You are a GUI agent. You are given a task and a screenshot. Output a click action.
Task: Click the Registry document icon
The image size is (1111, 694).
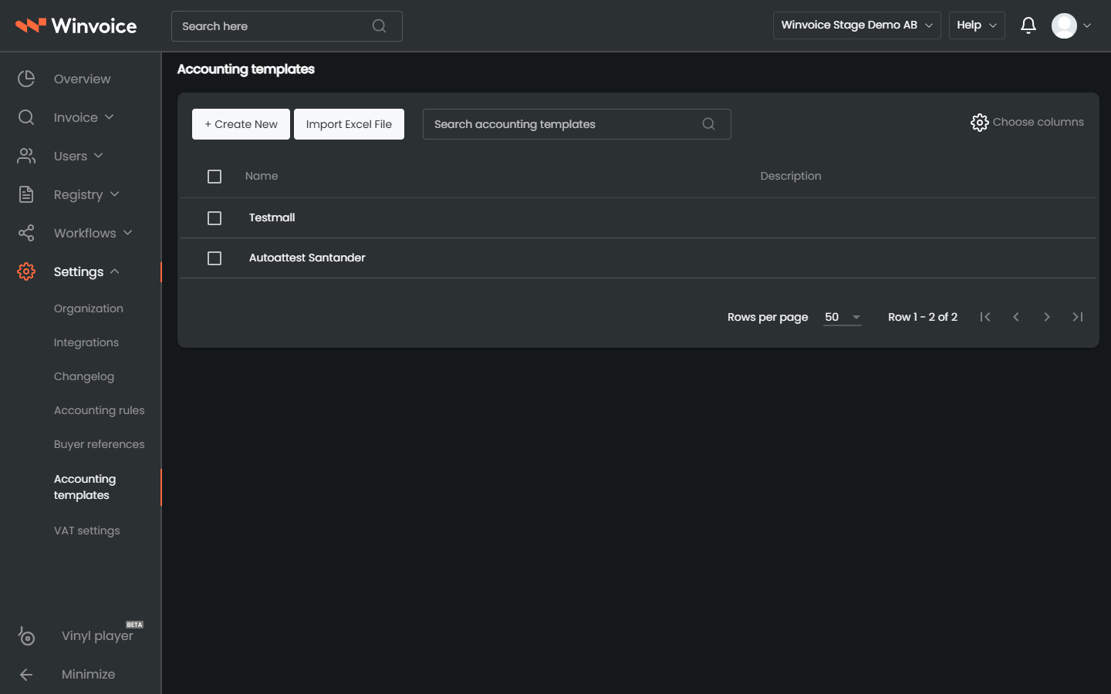(x=26, y=194)
